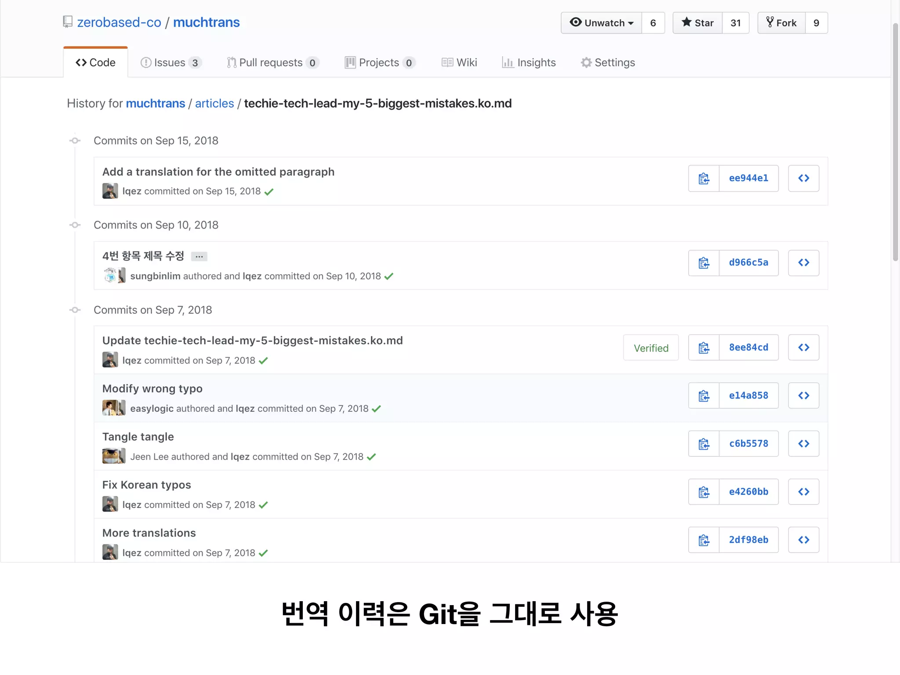Click lqez avatar on ee944e1 commit

(x=110, y=191)
